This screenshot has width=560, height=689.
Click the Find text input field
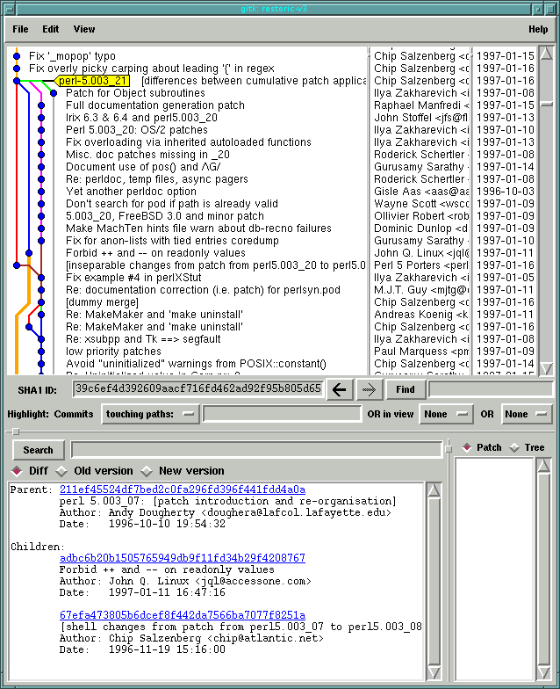coord(490,389)
